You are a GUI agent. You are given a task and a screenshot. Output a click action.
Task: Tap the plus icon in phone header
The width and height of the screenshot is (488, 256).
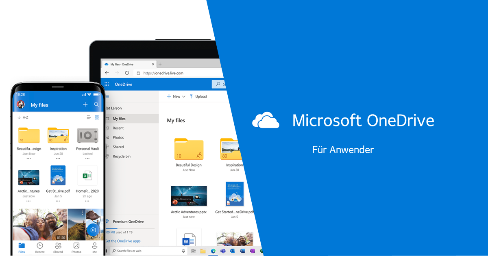point(85,105)
